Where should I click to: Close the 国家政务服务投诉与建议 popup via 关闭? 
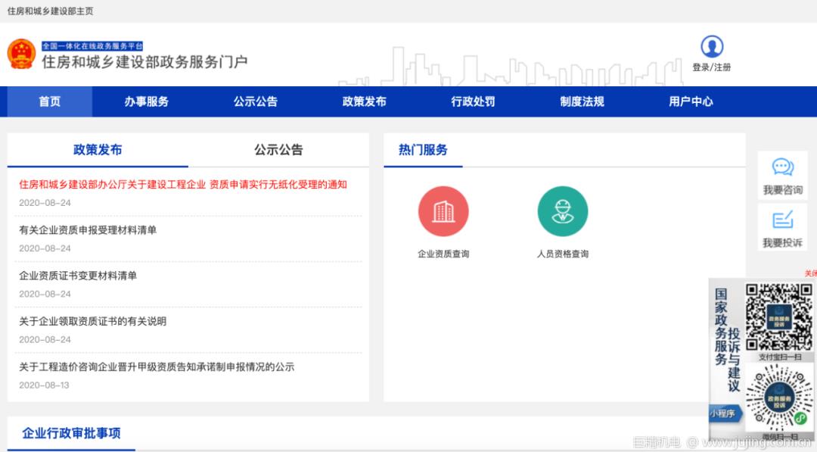click(x=811, y=273)
